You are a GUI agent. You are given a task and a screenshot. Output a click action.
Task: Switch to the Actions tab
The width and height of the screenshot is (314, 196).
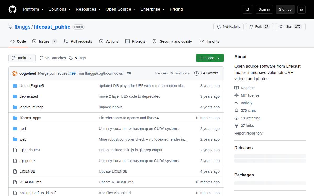(x=109, y=41)
